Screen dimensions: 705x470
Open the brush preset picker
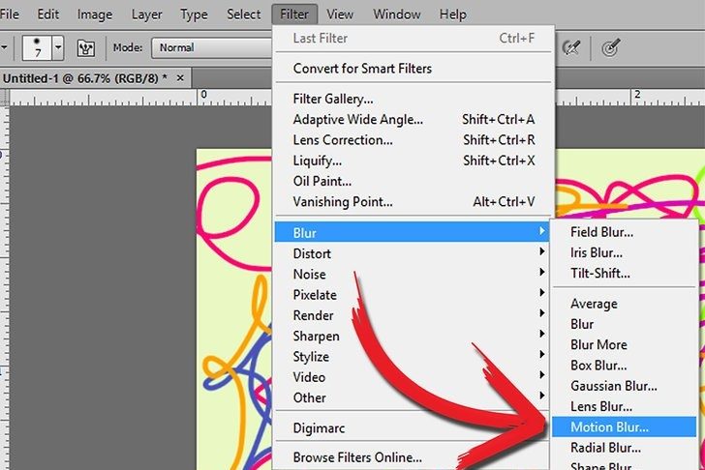(x=35, y=47)
